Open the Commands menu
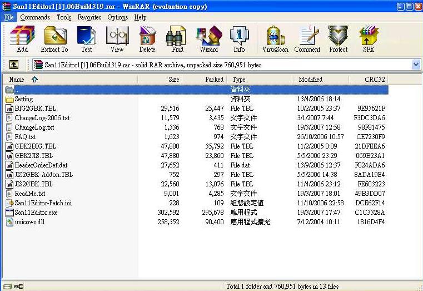423x291 pixels. point(35,17)
